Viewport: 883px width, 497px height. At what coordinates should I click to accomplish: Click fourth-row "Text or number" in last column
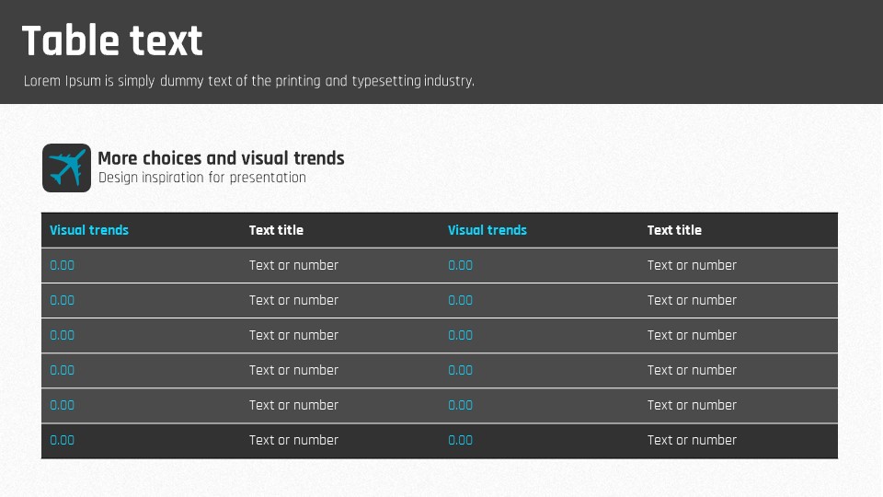pyautogui.click(x=692, y=370)
